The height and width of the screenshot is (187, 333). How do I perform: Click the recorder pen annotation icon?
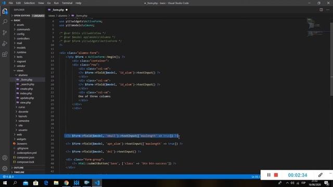321,175
